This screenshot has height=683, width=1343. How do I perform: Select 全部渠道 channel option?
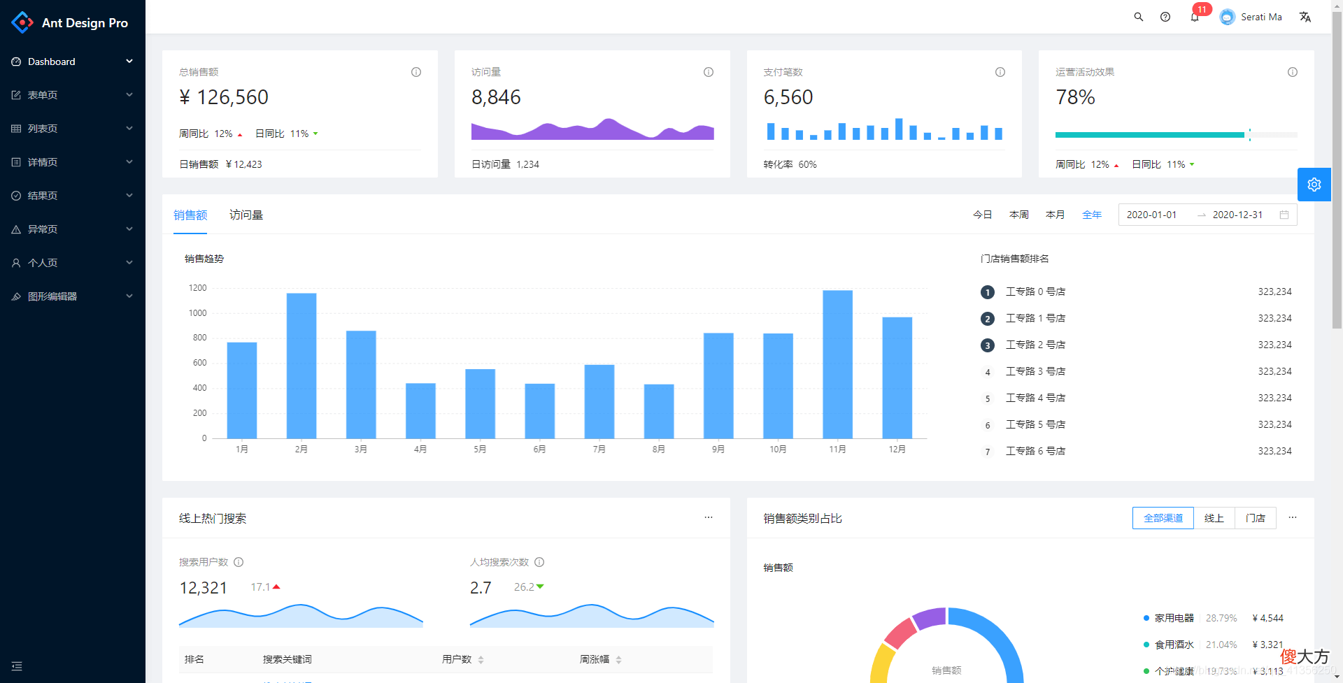(1163, 518)
